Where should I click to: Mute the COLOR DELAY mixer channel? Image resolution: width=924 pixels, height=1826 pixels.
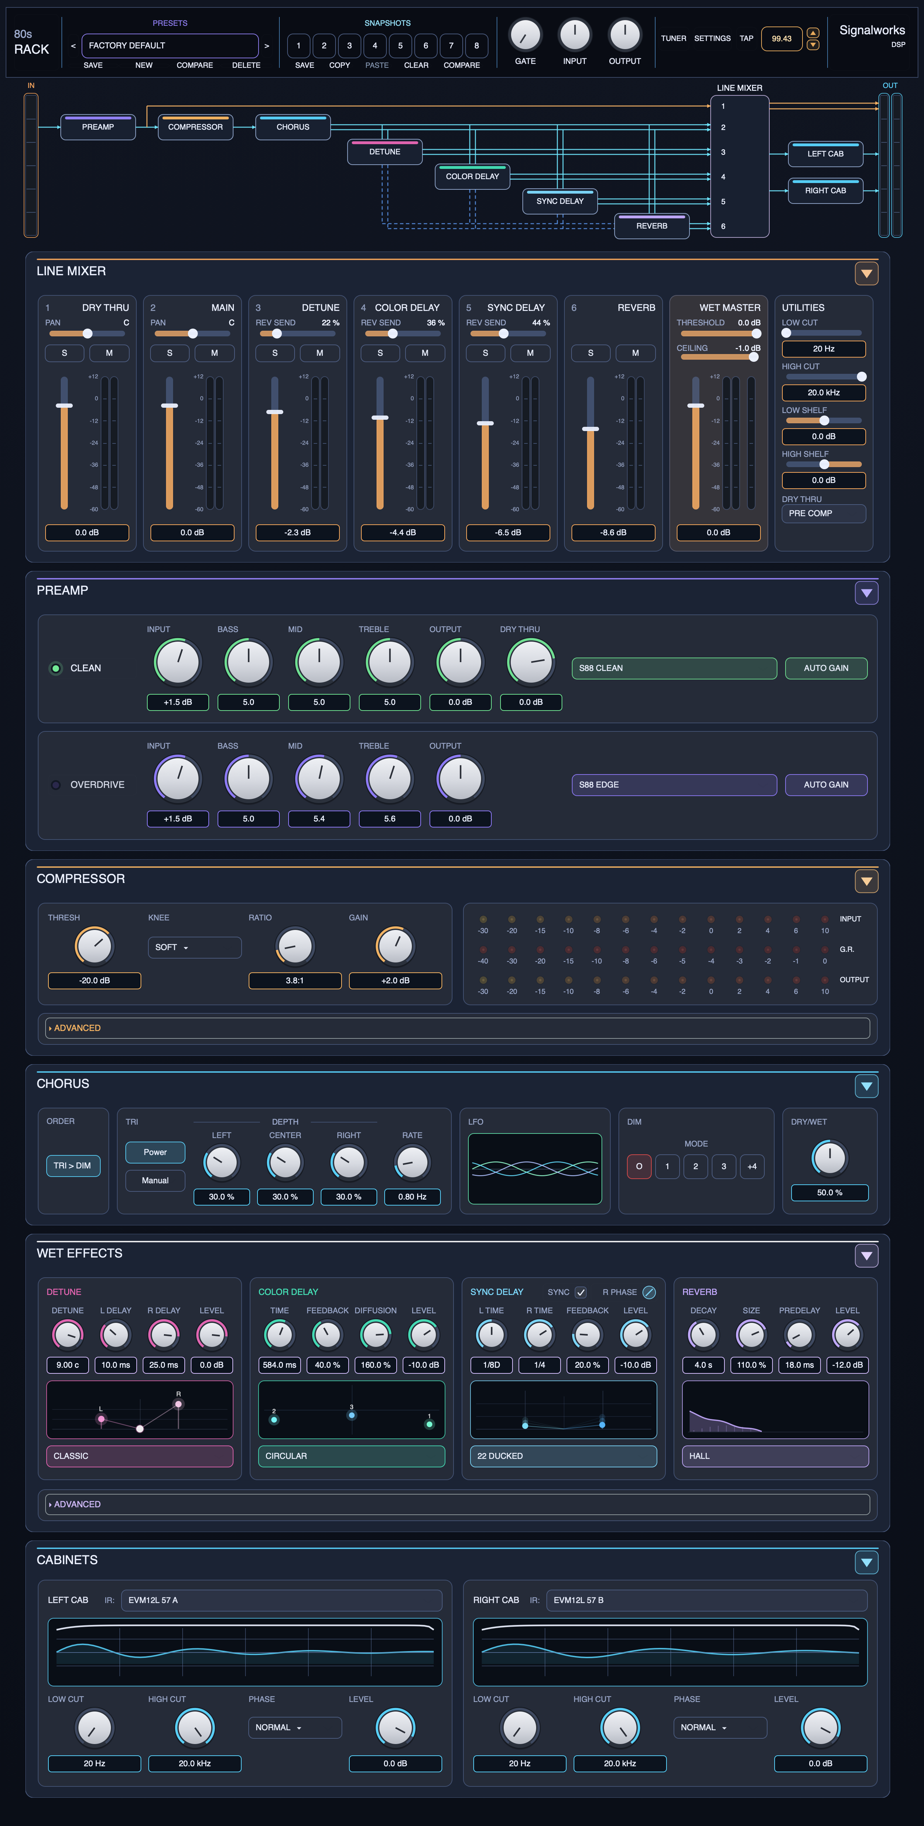point(425,353)
